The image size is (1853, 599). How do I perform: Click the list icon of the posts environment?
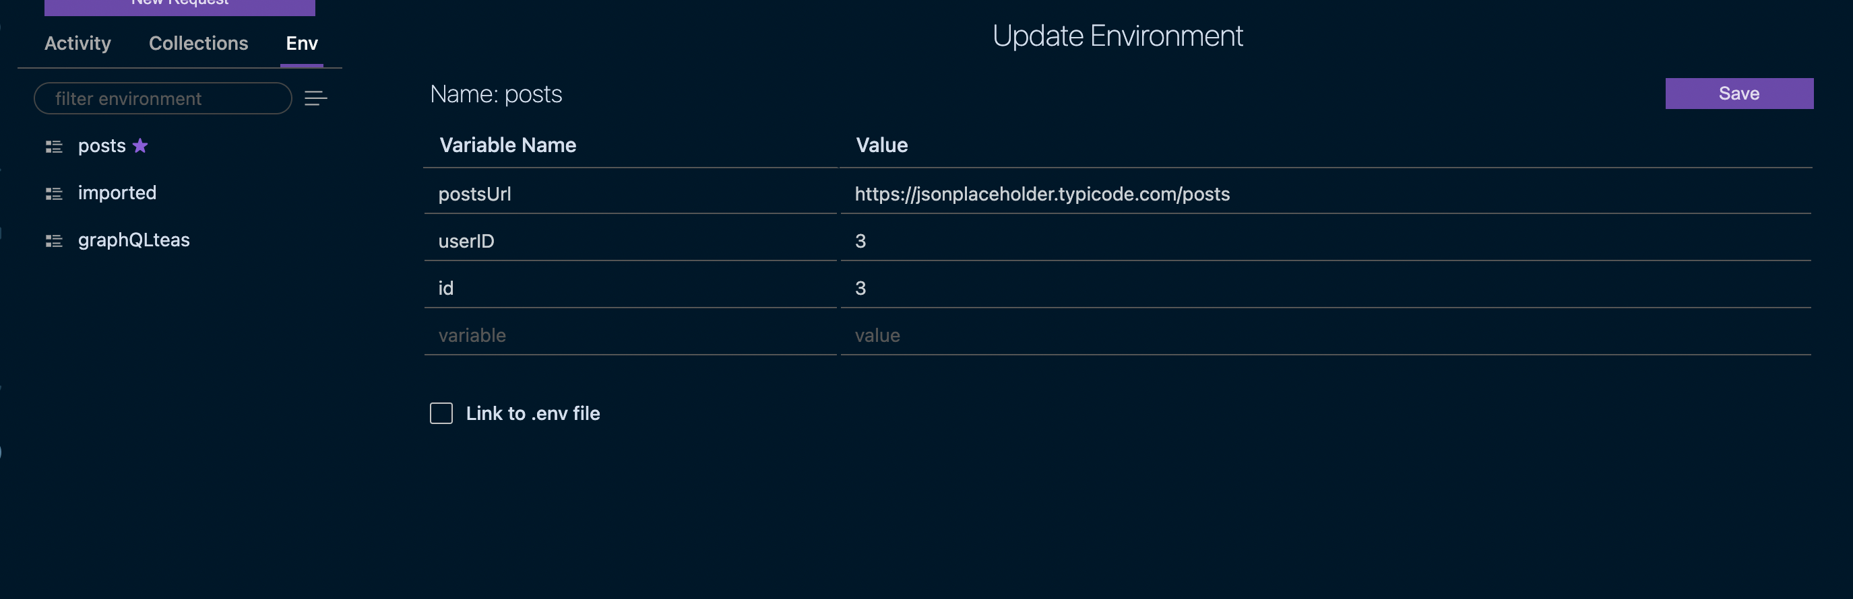pos(54,146)
